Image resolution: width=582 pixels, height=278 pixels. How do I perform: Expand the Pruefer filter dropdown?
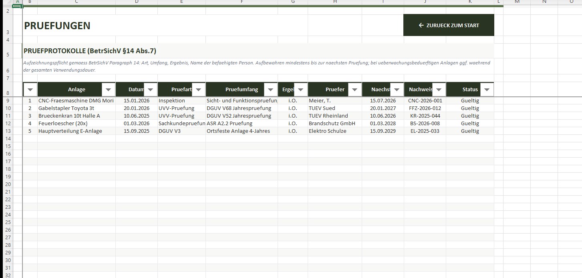point(354,90)
